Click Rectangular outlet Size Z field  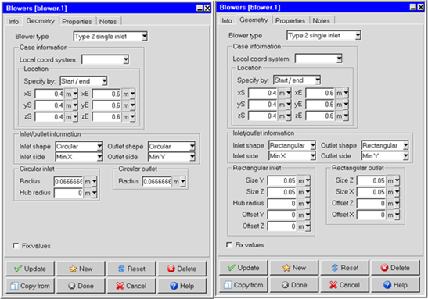click(x=371, y=181)
